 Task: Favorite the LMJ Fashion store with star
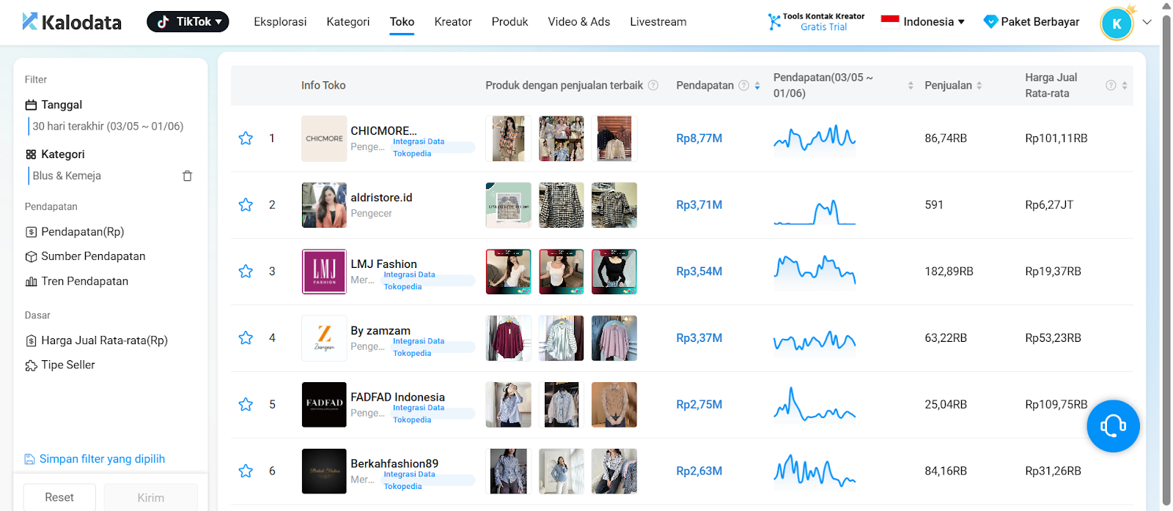[246, 272]
